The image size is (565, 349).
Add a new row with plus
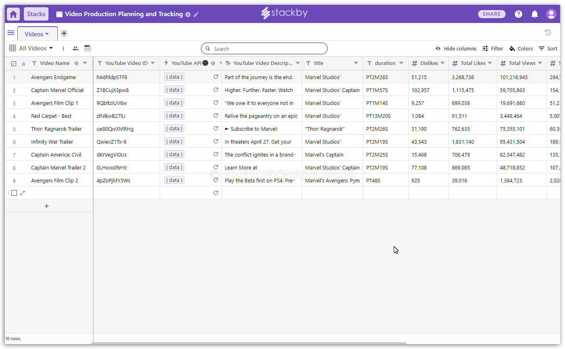[46, 206]
